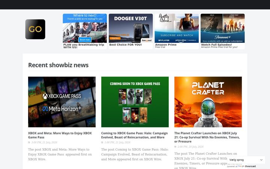This screenshot has width=270, height=169.
Task: Click the Google 'Oversæt' translate link
Action: click(250, 166)
